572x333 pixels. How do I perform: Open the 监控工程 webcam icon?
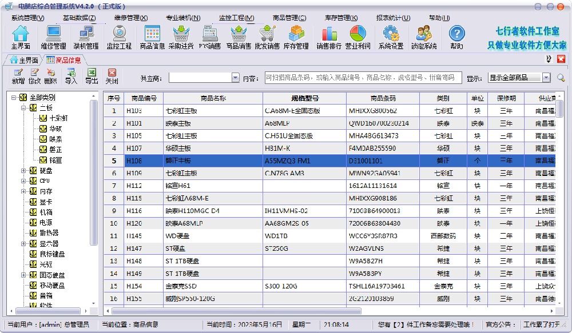[119, 37]
